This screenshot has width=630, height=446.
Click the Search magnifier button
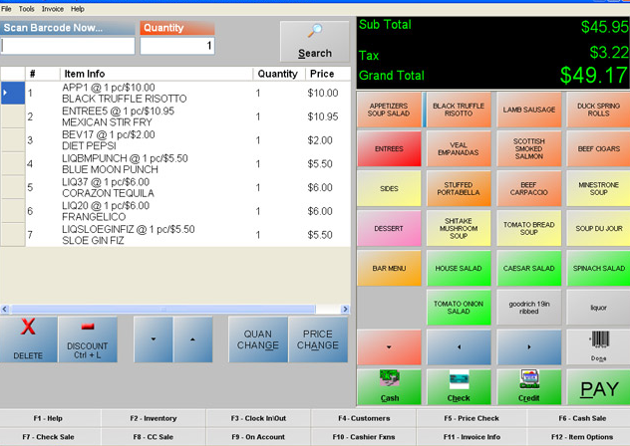pos(315,42)
